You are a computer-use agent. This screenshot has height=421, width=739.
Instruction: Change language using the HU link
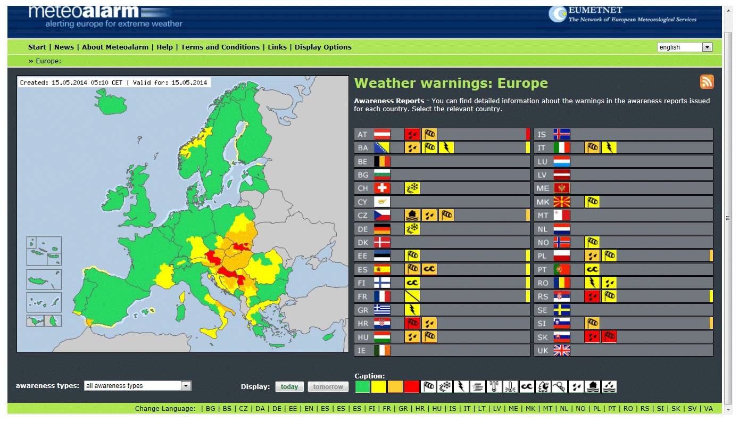click(x=437, y=409)
